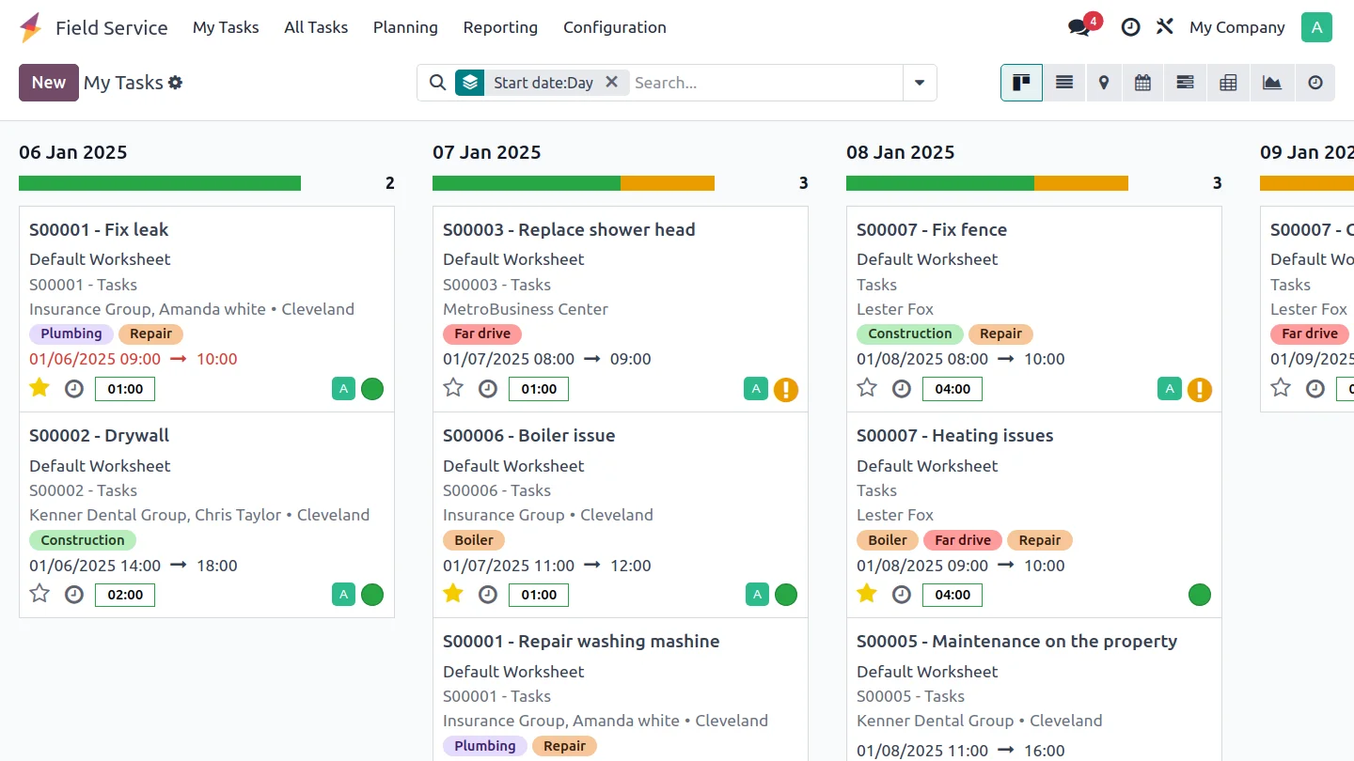Open the Gantt view
This screenshot has height=761, width=1354.
tap(1185, 83)
